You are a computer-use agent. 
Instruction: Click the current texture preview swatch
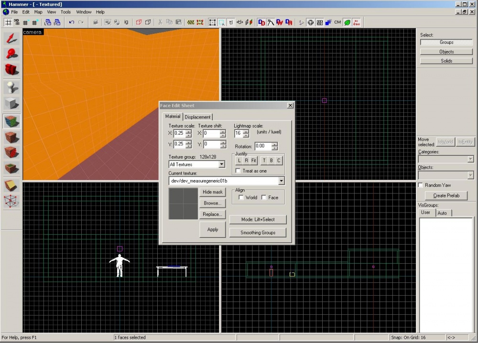[183, 204]
